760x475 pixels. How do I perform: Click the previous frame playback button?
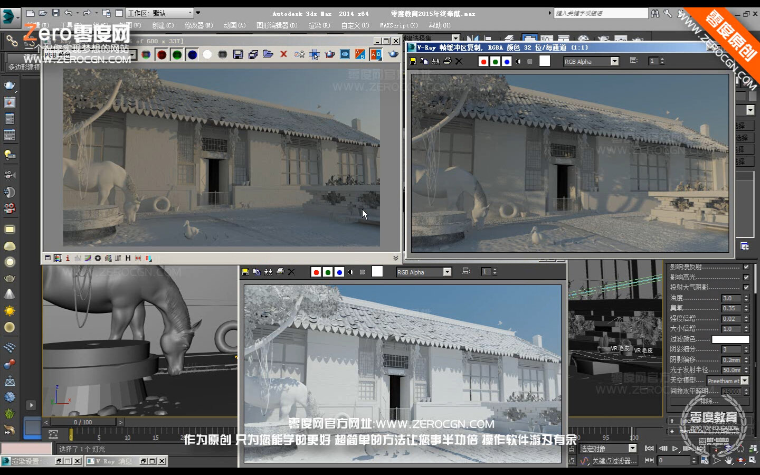point(663,449)
